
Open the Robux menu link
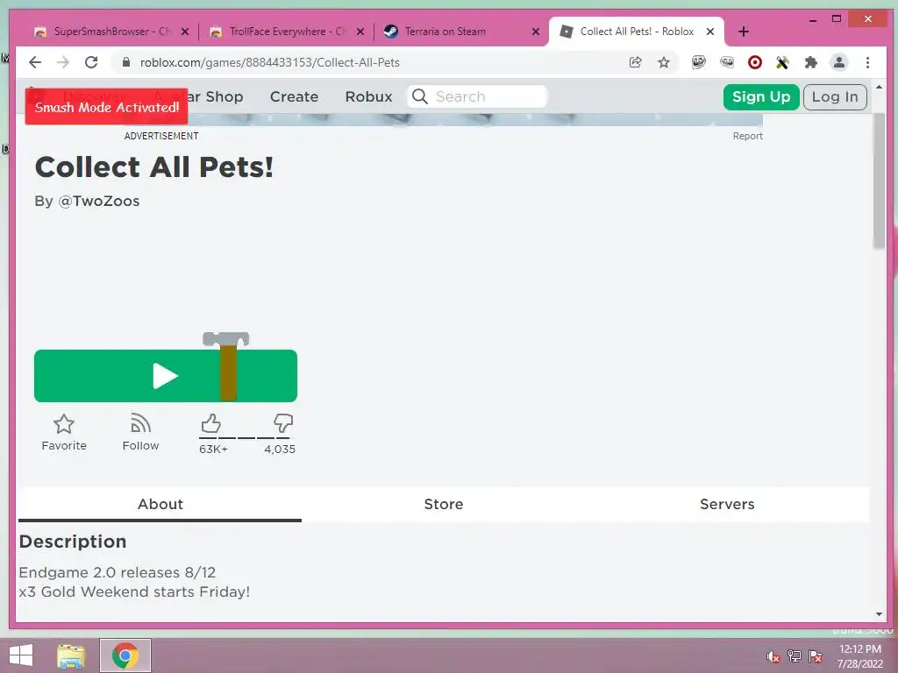(369, 96)
